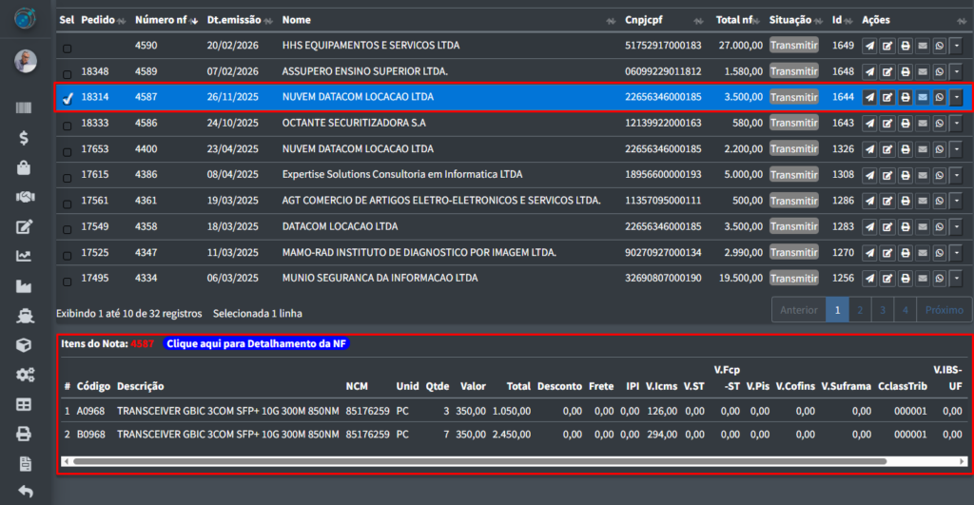Click the back arrow icon in sidebar

(25, 492)
